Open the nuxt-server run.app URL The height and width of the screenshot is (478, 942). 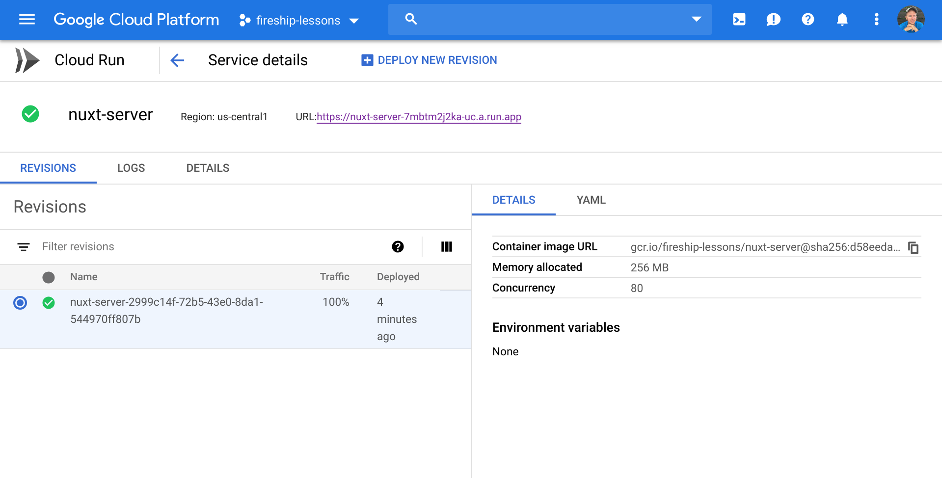(x=419, y=117)
